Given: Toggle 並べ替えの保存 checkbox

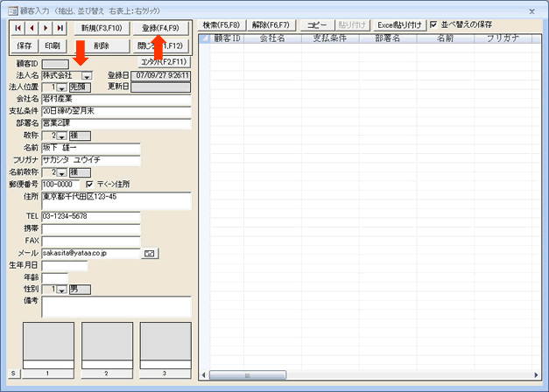Looking at the screenshot, I should pos(433,24).
